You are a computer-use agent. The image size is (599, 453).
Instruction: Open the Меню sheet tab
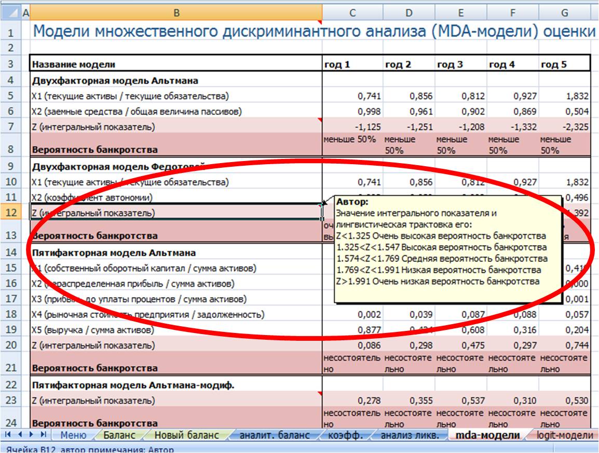pyautogui.click(x=73, y=435)
